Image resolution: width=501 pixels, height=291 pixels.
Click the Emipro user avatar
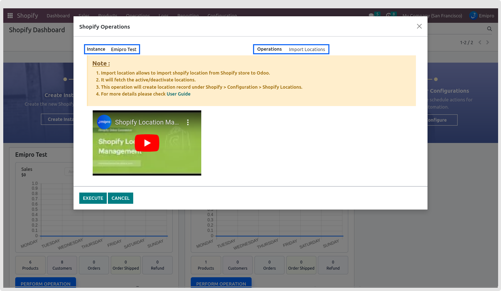[473, 16]
